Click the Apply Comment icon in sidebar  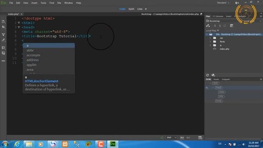click(3, 48)
